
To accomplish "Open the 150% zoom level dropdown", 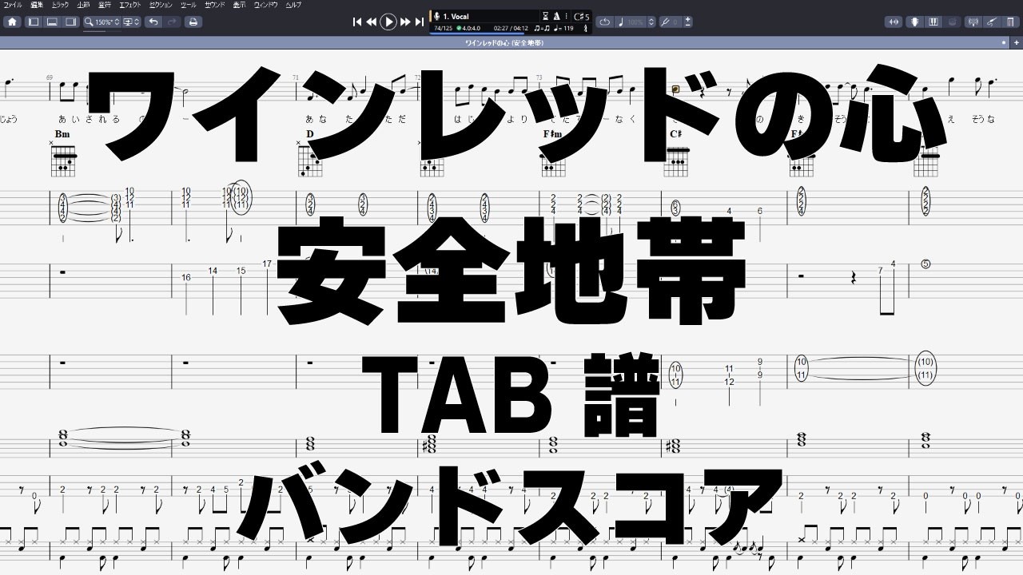I will point(102,22).
